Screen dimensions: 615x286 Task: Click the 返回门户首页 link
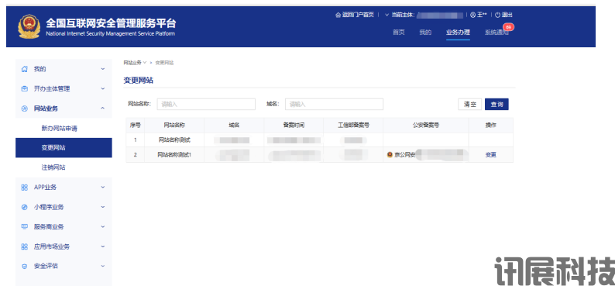[358, 15]
